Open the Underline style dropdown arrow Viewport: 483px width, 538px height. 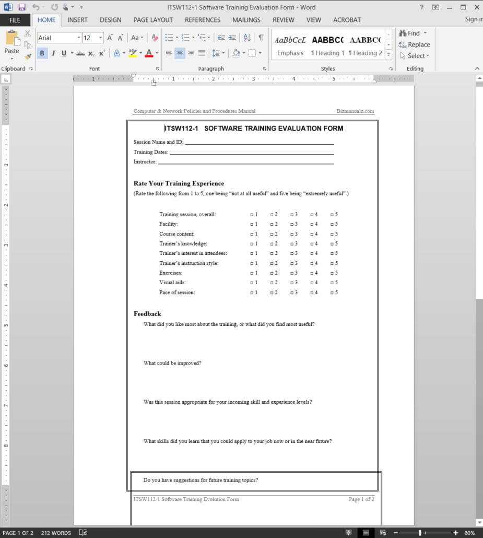[x=72, y=53]
